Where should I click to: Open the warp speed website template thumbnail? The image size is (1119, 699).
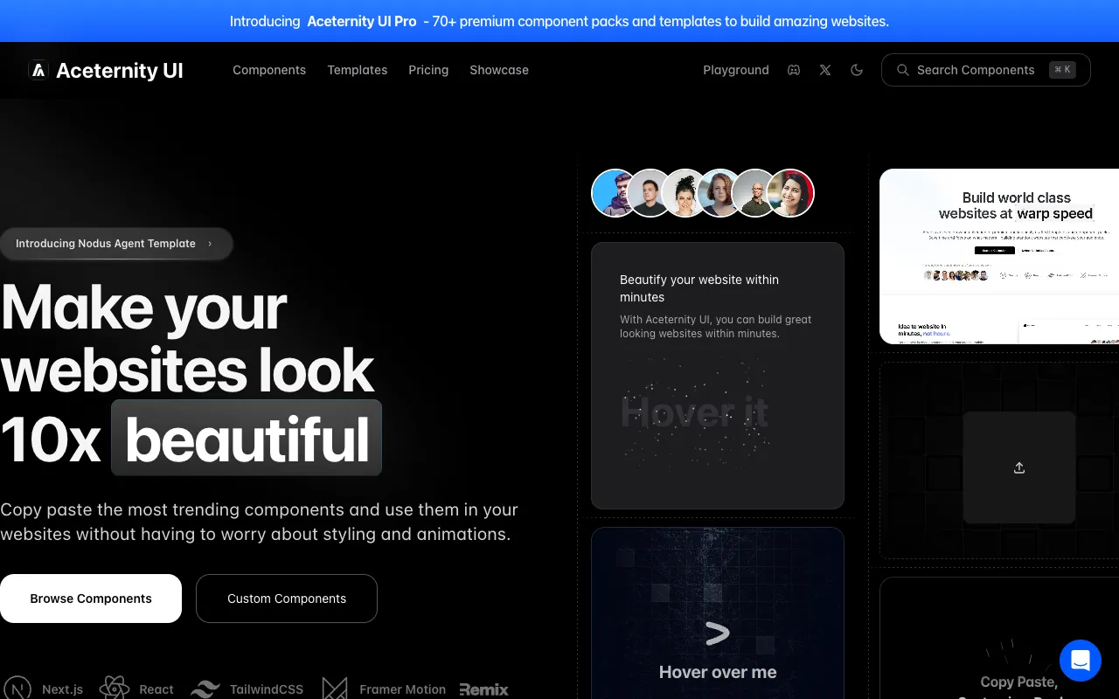point(999,256)
